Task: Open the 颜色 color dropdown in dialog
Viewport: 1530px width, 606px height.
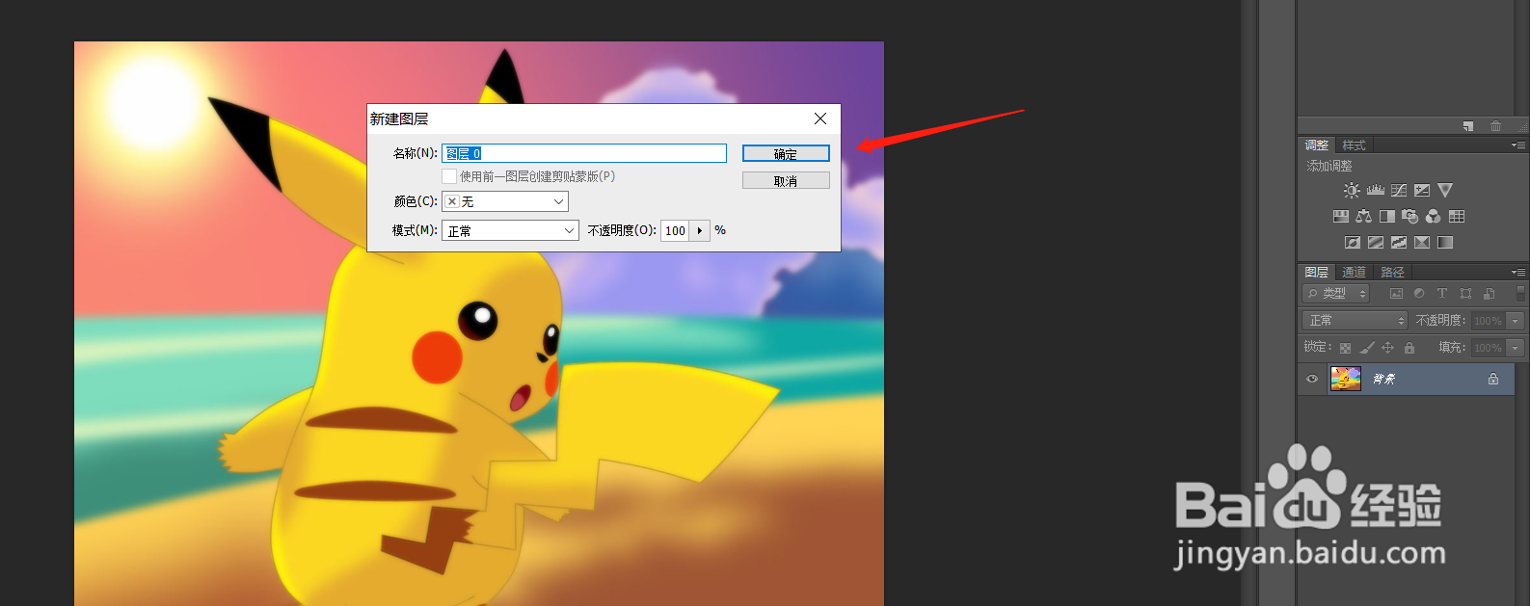Action: click(505, 201)
